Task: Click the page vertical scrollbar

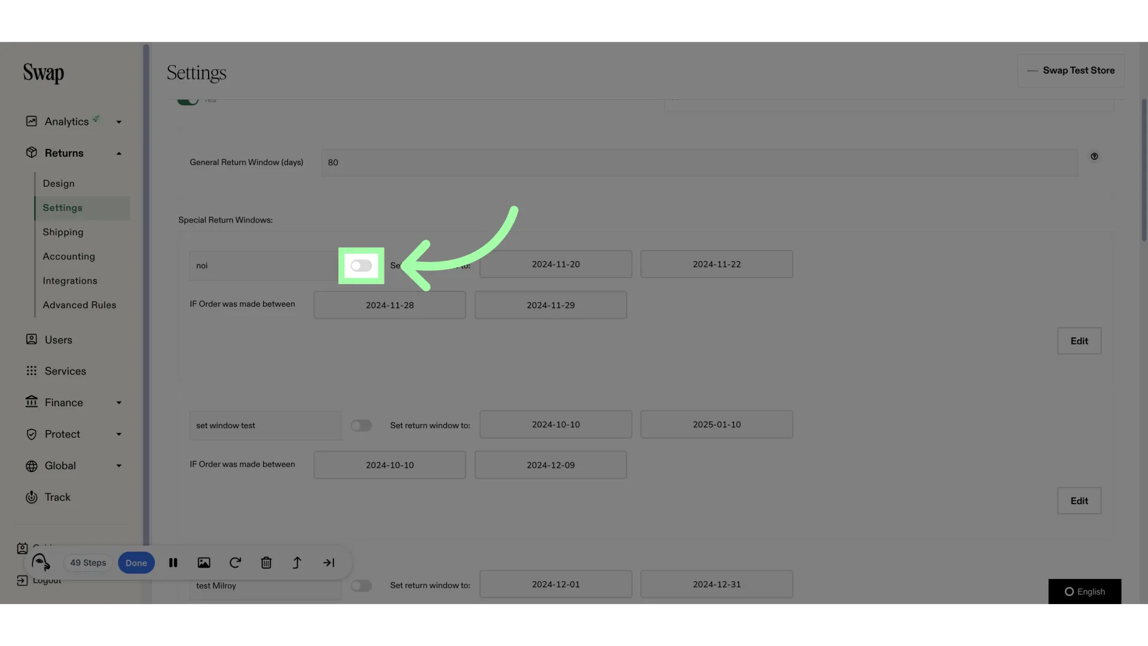Action: [1144, 170]
